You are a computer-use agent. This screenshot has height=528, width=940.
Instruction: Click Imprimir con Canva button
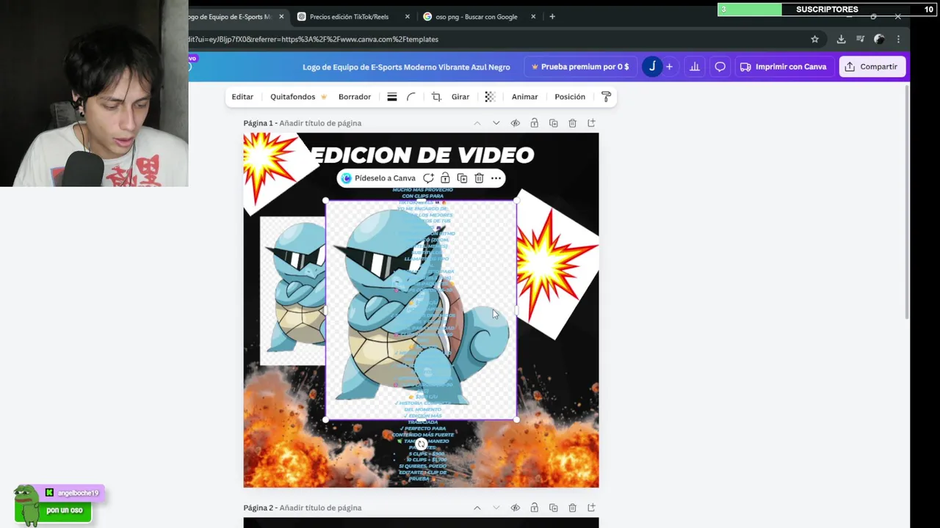(784, 67)
